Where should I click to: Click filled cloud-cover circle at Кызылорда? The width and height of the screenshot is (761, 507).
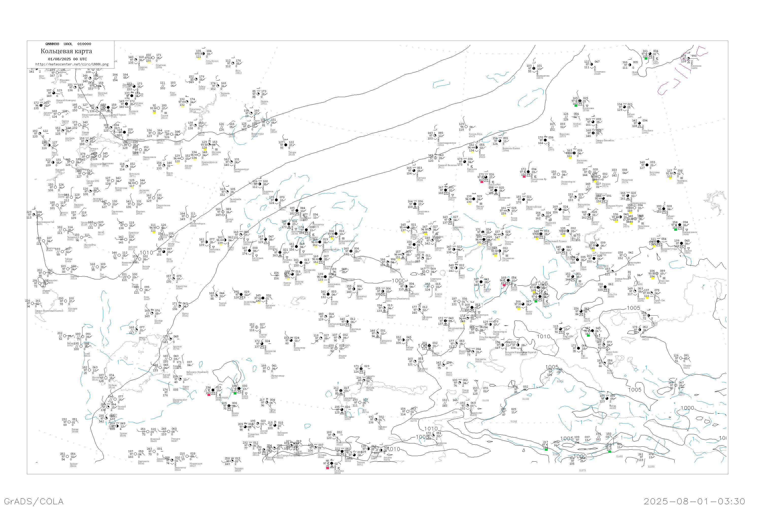[x=213, y=390]
